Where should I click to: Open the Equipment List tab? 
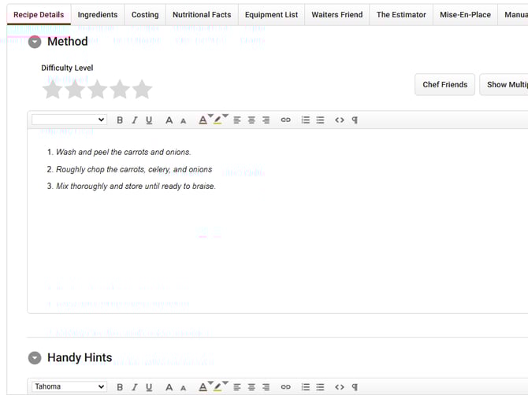[x=271, y=14]
